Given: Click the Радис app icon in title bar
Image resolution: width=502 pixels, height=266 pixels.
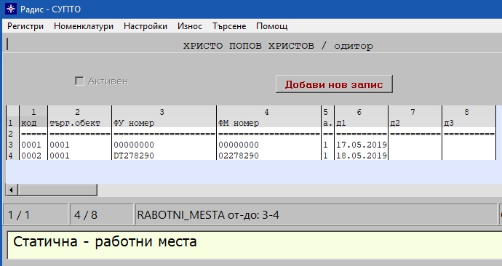Looking at the screenshot, I should point(11,9).
